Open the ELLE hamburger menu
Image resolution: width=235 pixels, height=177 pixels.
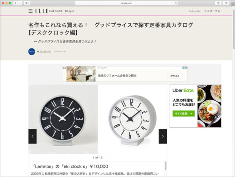(x=30, y=11)
